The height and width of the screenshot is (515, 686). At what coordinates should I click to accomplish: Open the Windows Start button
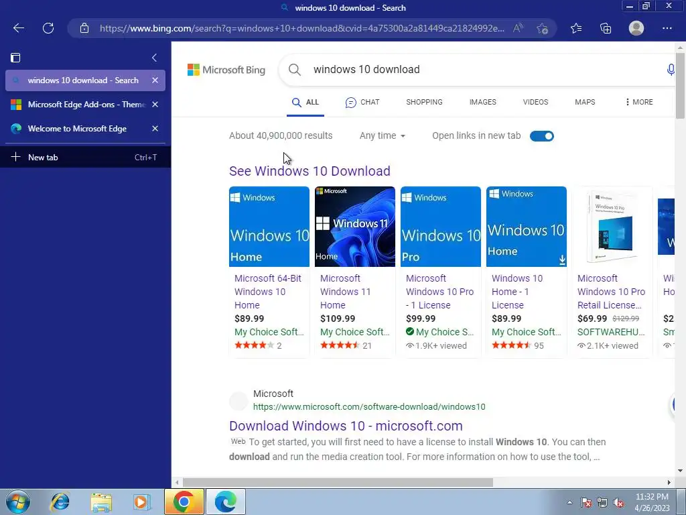[x=18, y=502]
